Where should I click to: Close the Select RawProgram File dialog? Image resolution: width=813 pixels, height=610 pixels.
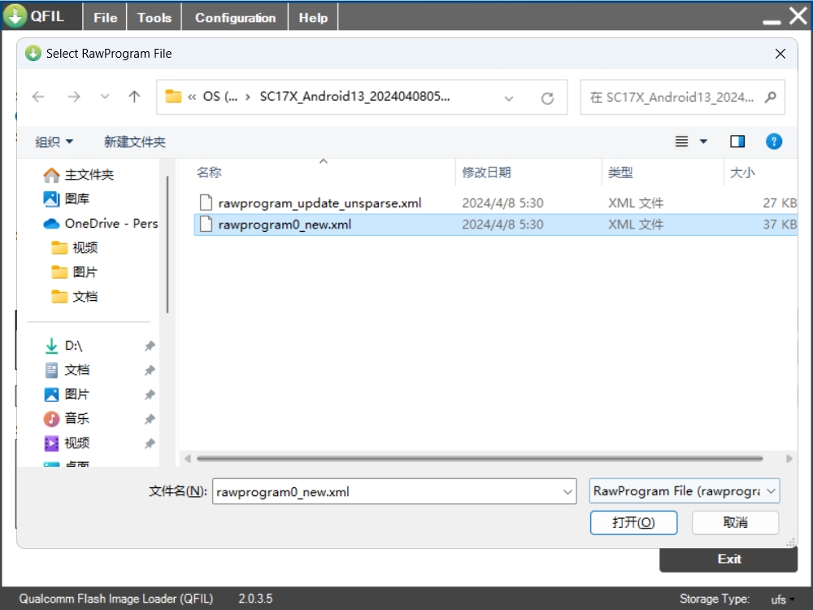780,54
